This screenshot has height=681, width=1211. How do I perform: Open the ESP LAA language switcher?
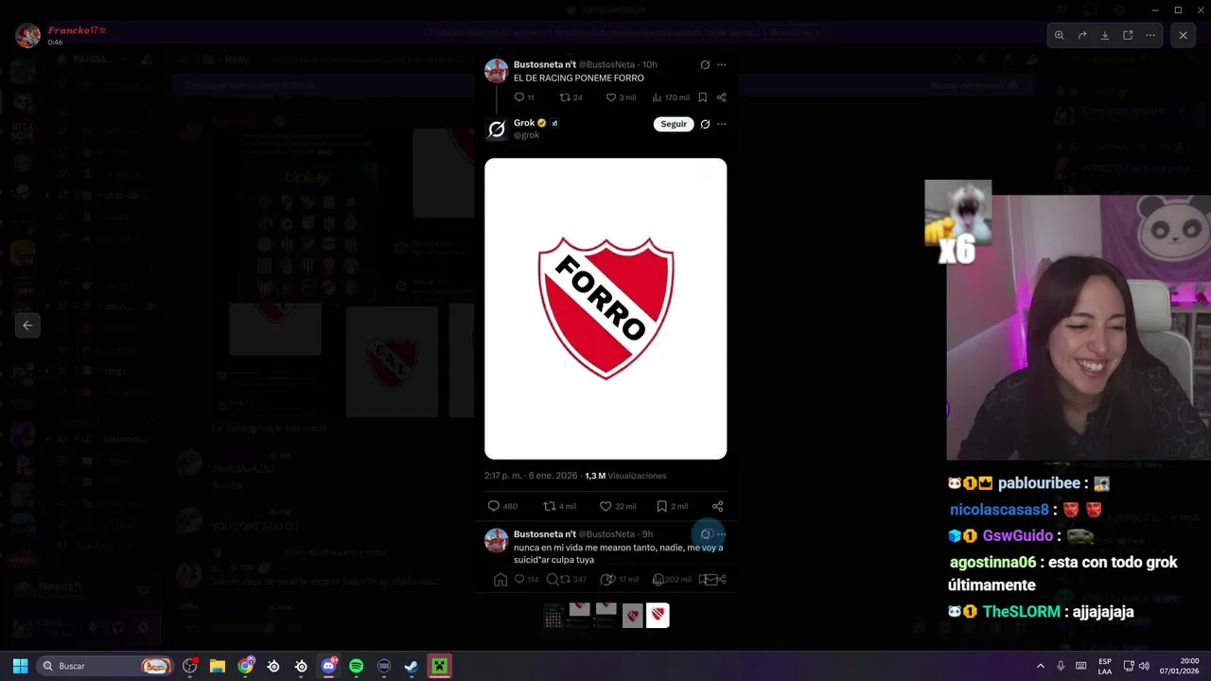coord(1105,666)
